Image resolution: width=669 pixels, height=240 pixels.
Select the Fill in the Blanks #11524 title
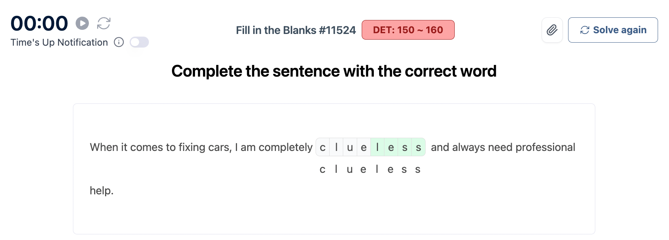click(x=296, y=30)
